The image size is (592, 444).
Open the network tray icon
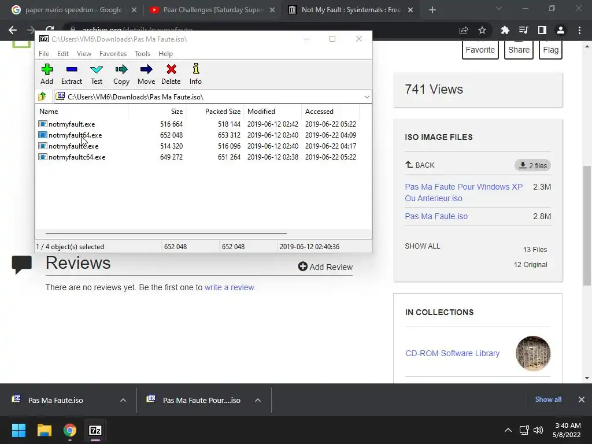[524, 430]
